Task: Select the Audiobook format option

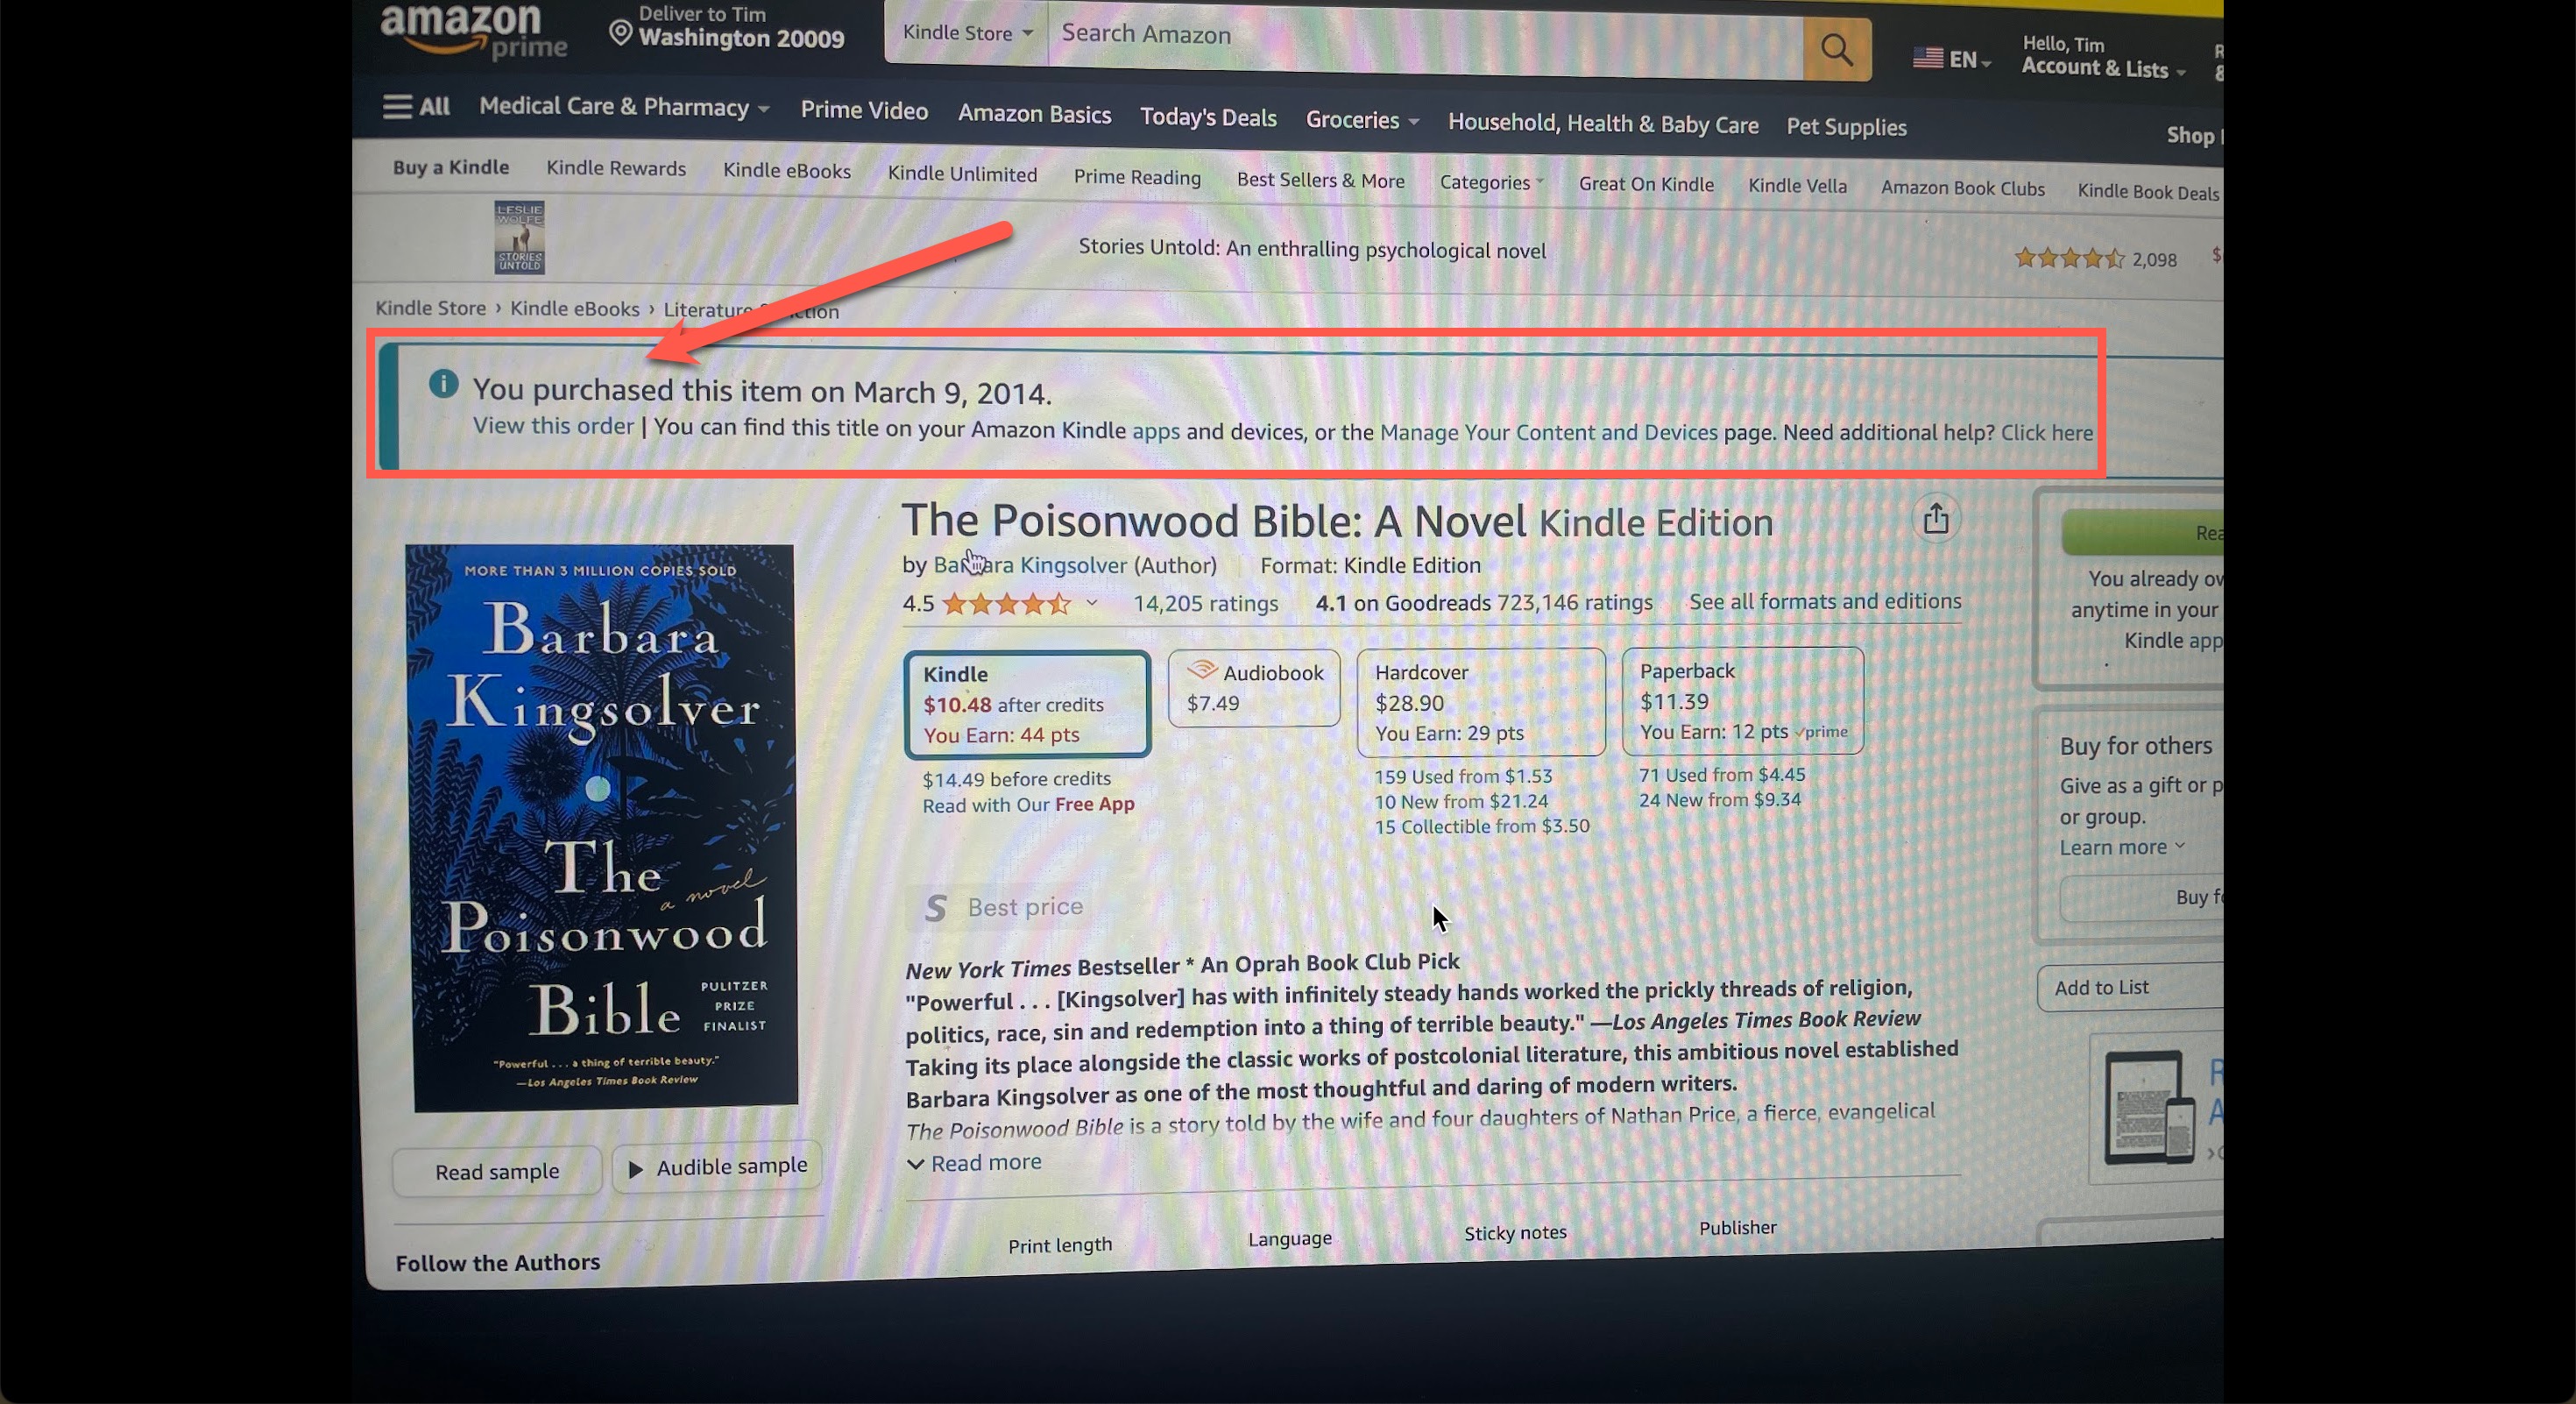Action: [x=1254, y=688]
